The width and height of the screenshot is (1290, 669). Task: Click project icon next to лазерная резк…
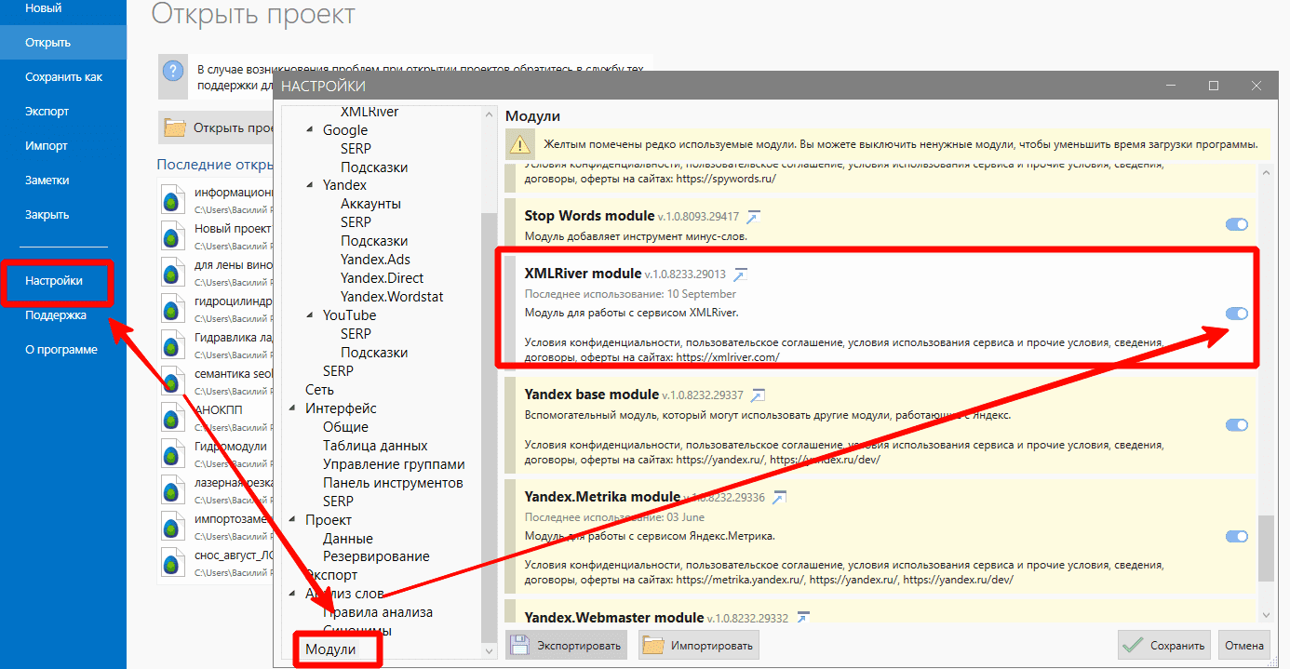coord(172,489)
